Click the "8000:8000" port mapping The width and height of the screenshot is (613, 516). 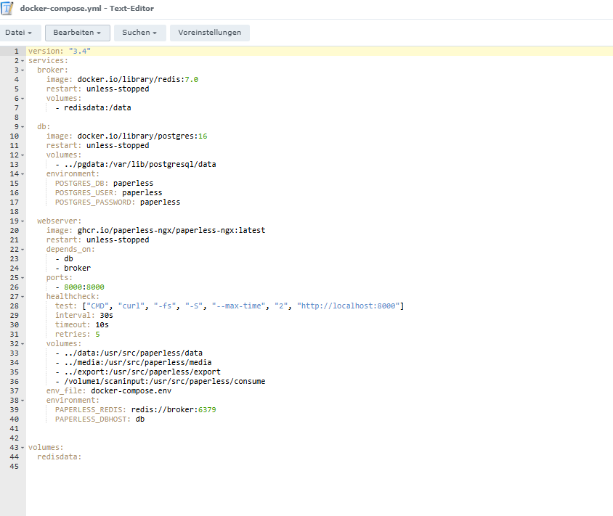84,287
